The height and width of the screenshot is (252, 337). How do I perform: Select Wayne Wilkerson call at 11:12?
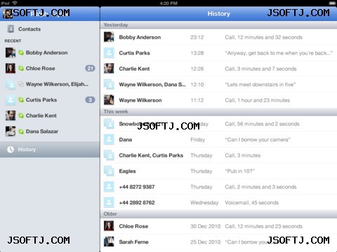[218, 100]
